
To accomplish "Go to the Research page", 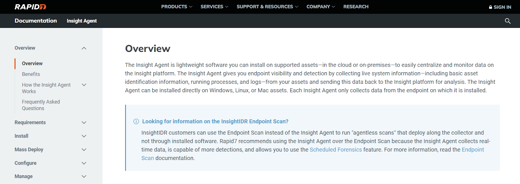I will [x=356, y=6].
